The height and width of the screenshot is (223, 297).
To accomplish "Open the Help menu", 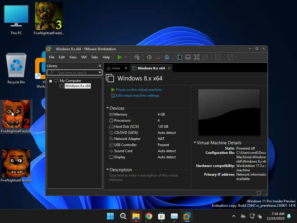I will pos(106,57).
